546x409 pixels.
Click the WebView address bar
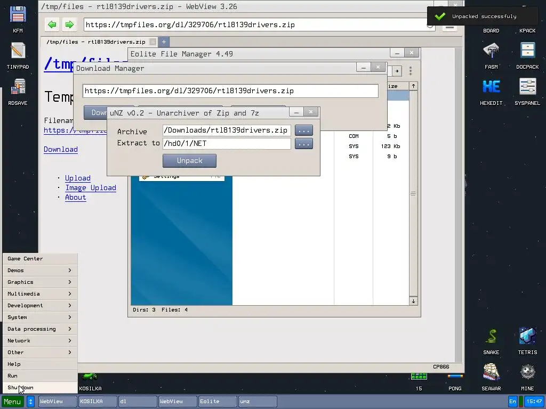pyautogui.click(x=256, y=24)
